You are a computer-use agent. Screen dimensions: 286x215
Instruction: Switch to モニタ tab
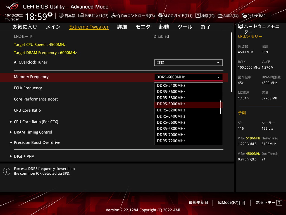tap(143, 27)
